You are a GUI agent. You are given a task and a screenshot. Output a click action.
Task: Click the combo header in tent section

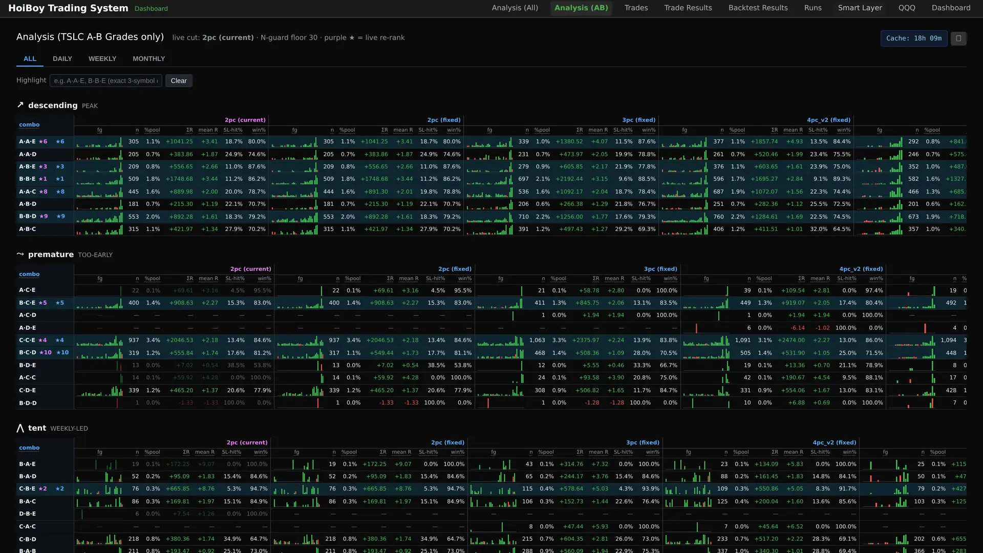click(29, 448)
